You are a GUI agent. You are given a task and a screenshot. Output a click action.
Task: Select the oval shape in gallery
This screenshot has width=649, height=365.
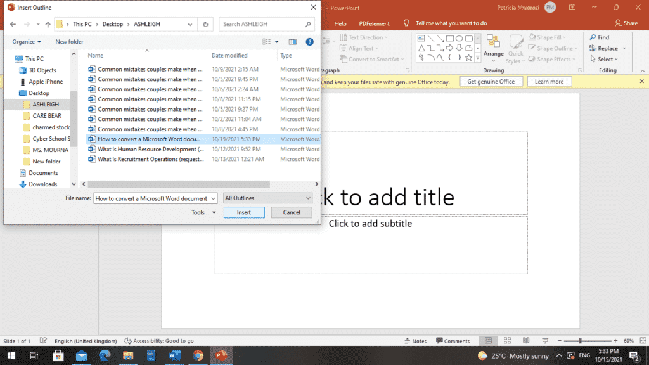click(x=459, y=39)
